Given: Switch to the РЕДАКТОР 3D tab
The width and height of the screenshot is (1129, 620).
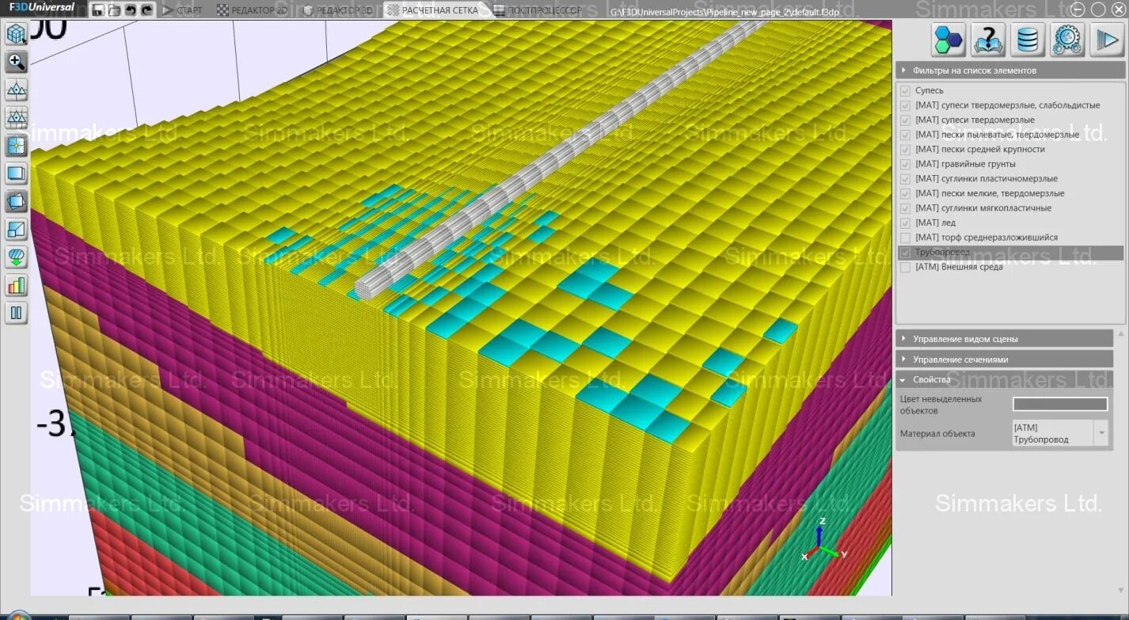Looking at the screenshot, I should (339, 10).
